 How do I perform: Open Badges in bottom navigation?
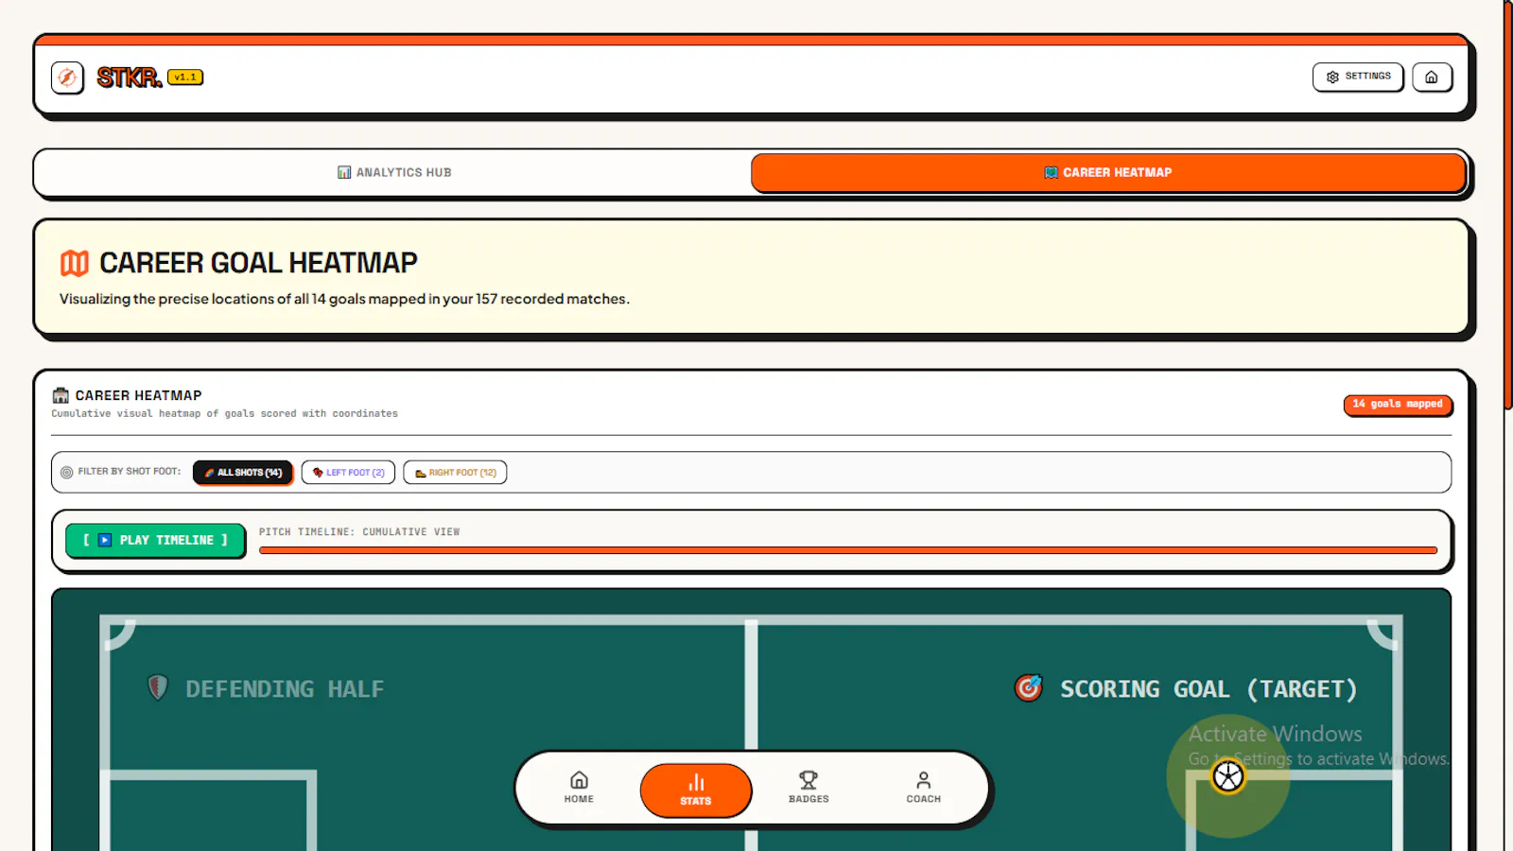809,787
